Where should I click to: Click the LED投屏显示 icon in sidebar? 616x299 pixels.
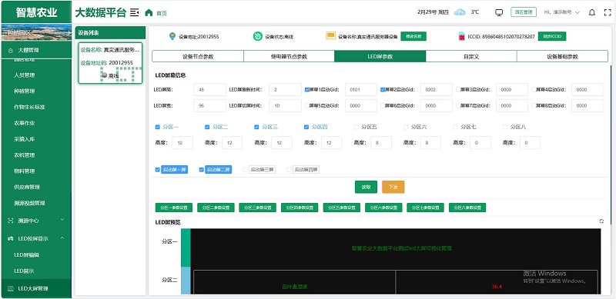[x=11, y=238]
